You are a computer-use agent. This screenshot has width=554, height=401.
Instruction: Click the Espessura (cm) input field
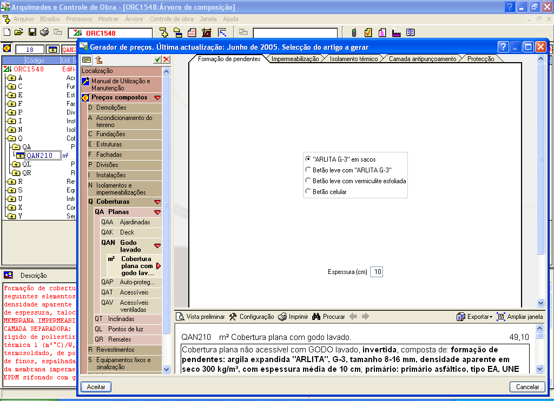(377, 272)
